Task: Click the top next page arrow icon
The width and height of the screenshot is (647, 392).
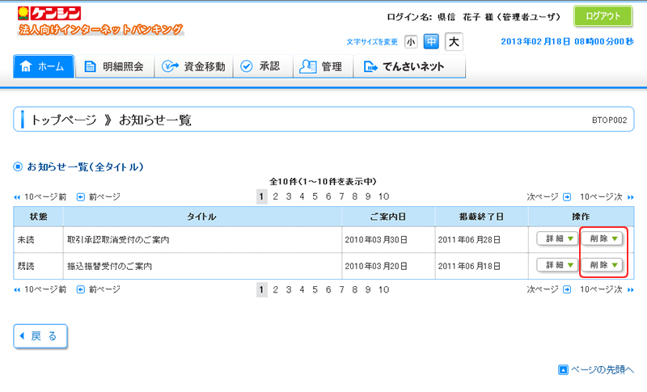Action: [567, 196]
